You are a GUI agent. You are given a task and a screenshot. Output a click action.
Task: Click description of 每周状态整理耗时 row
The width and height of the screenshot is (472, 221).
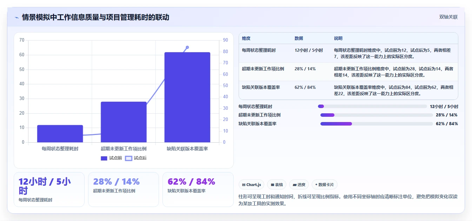click(x=392, y=53)
